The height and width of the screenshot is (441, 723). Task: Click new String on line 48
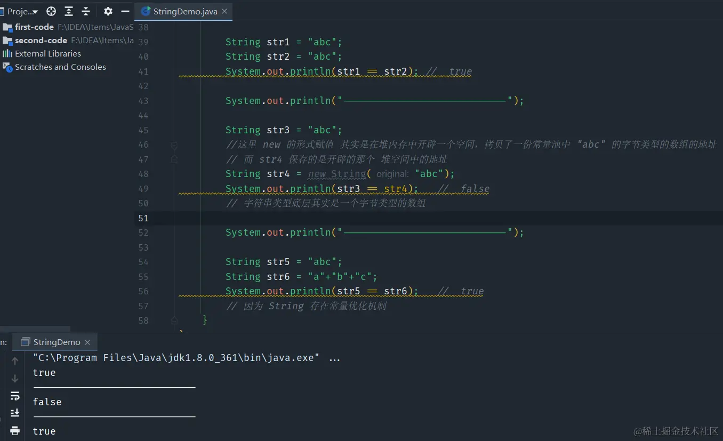[337, 174]
